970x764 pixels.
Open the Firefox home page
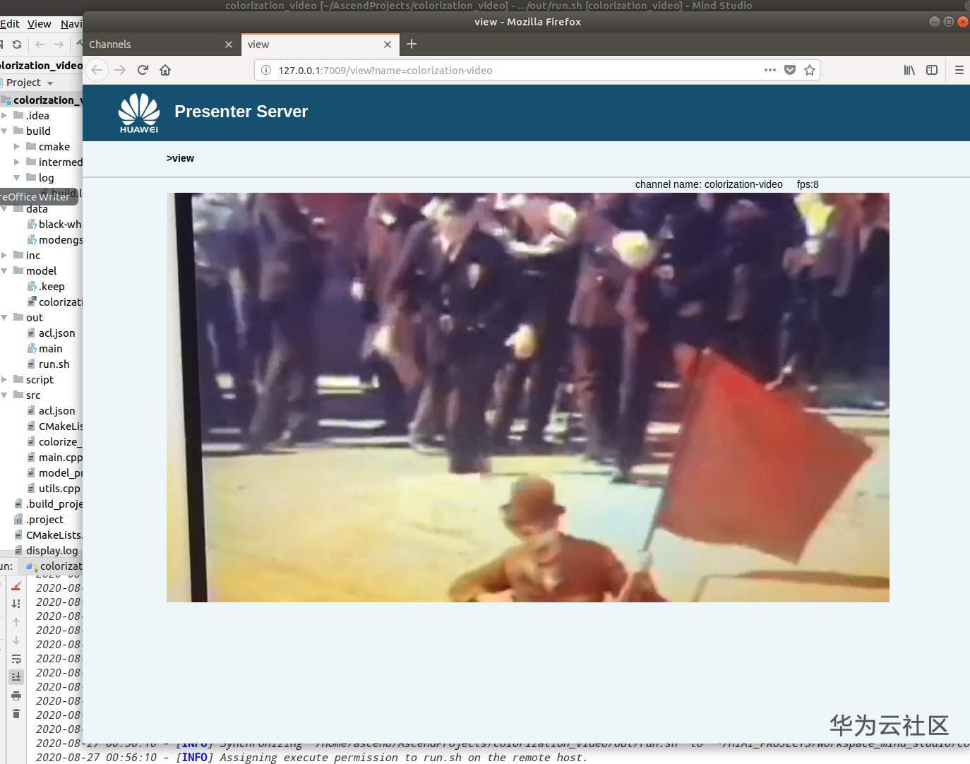165,70
